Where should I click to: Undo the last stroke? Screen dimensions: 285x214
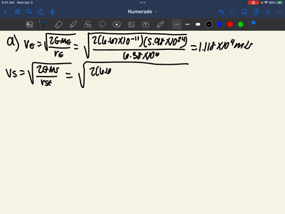[221, 12]
